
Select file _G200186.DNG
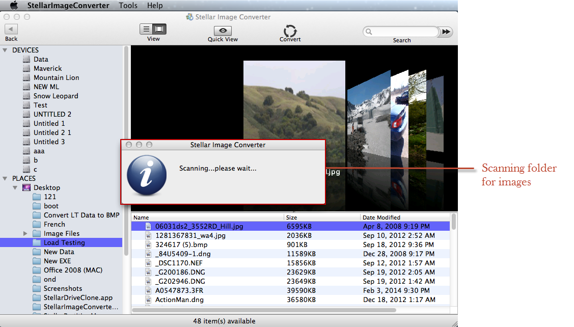pos(180,272)
